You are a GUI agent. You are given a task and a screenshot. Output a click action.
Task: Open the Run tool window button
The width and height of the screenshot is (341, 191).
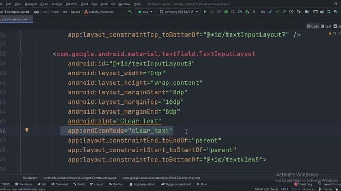click(202, 184)
